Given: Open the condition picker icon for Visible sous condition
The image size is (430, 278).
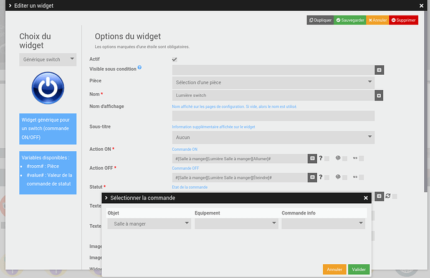Looking at the screenshot, I should tap(380, 70).
